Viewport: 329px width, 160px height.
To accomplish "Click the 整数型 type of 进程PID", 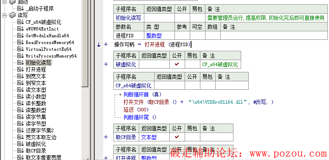I will tap(154, 36).
